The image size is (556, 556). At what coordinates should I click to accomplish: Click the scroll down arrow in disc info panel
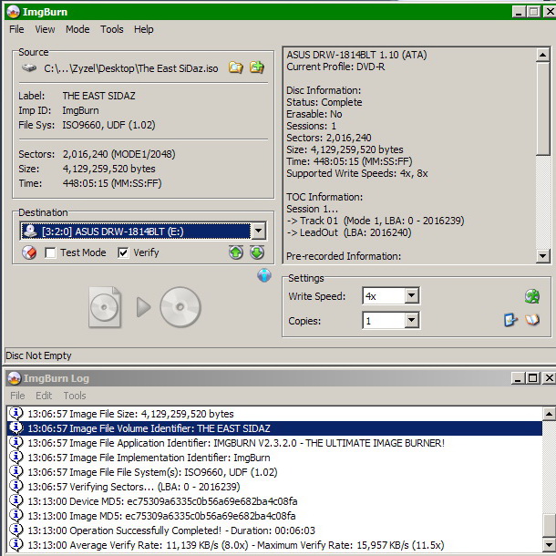542,255
